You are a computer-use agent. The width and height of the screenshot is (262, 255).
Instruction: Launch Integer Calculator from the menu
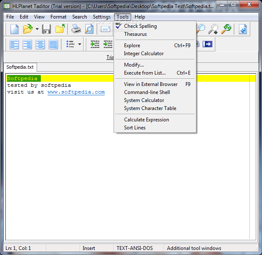point(155,54)
